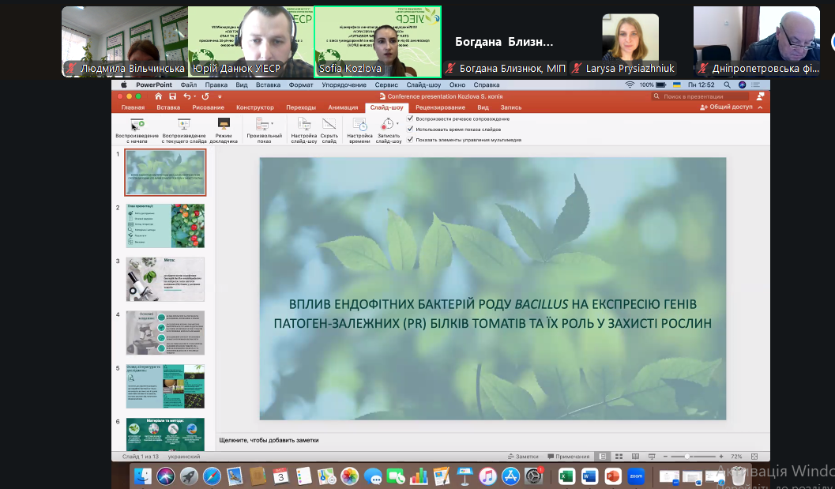Switch to slide sorter view in status bar
This screenshot has height=489, width=835.
(x=617, y=457)
